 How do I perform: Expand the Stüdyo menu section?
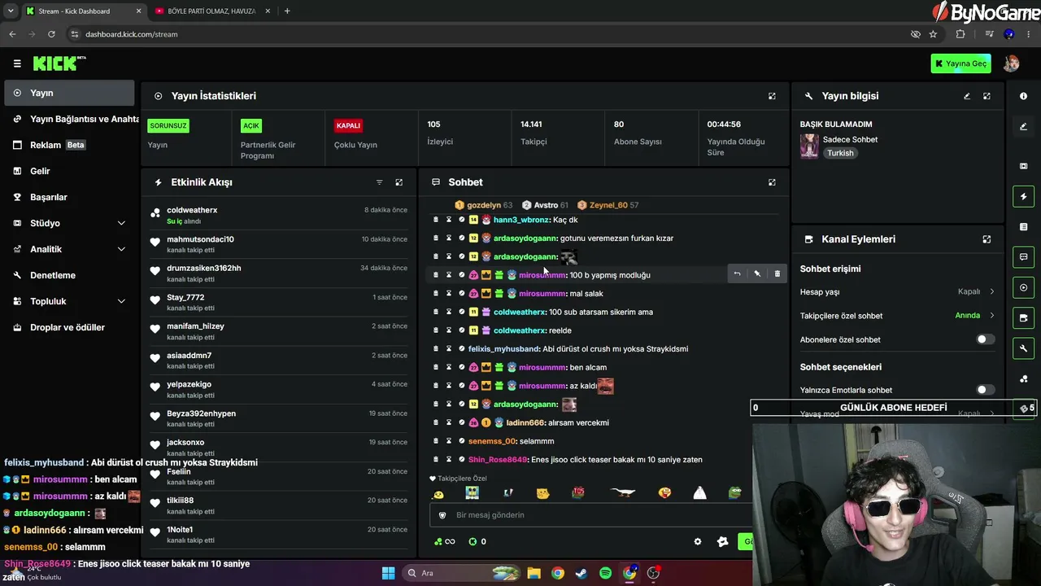(69, 223)
